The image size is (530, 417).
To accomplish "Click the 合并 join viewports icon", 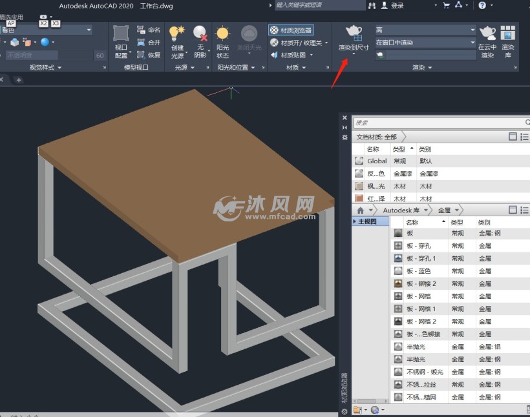I will 141,42.
